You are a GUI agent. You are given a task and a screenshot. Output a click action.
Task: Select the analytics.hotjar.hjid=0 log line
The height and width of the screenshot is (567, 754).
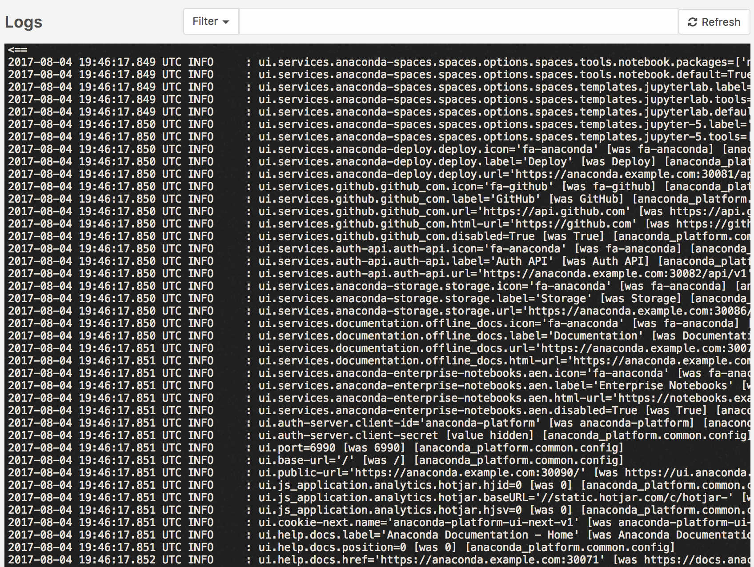point(379,485)
